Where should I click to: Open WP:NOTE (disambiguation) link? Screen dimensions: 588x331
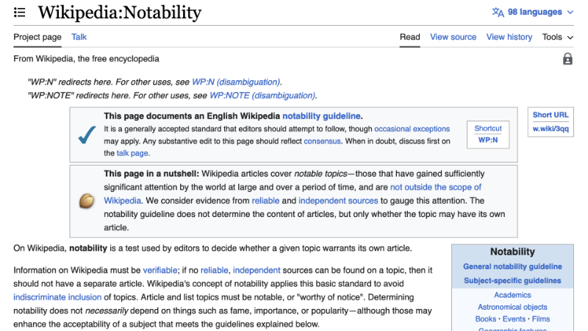click(x=262, y=96)
